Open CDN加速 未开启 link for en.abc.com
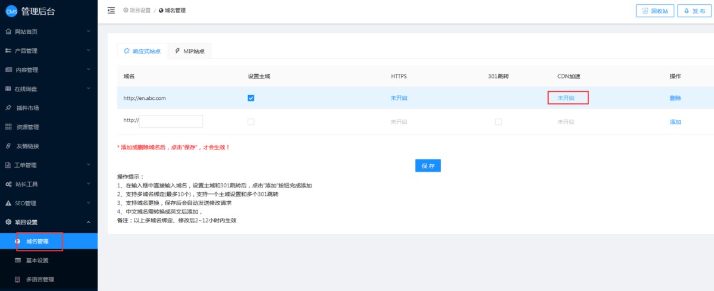Viewport: 714px width, 291px height. [566, 98]
